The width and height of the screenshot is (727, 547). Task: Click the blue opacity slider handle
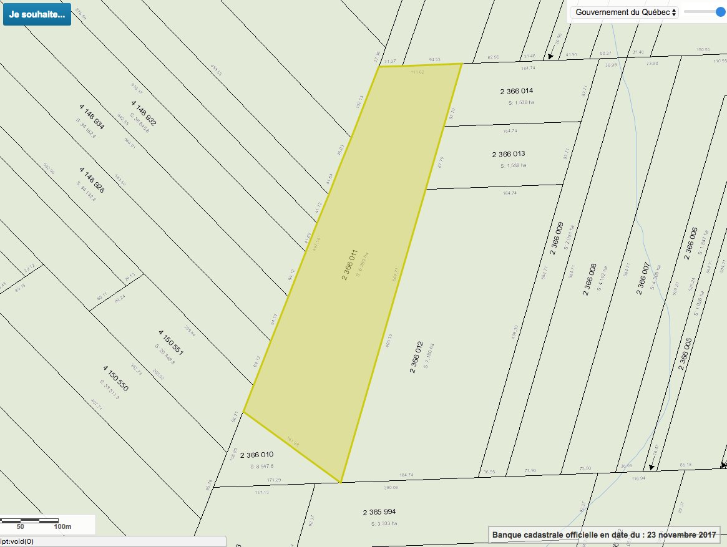tap(720, 12)
